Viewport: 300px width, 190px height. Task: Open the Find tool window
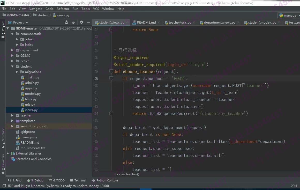[15, 180]
